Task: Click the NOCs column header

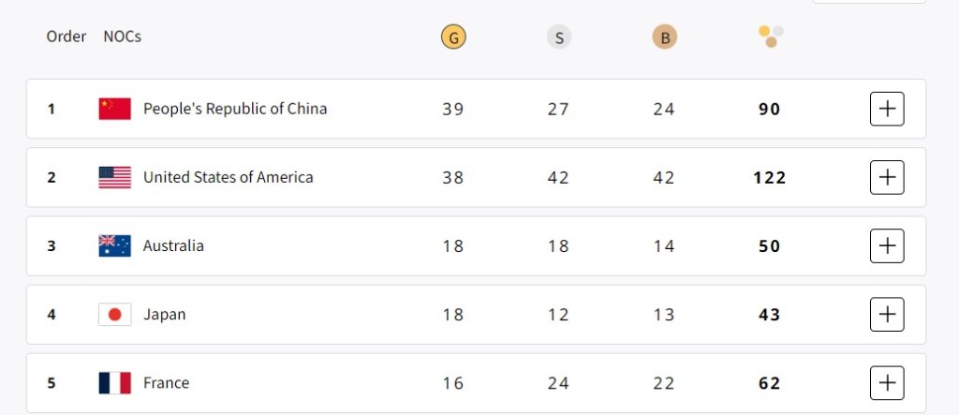Action: [x=123, y=37]
